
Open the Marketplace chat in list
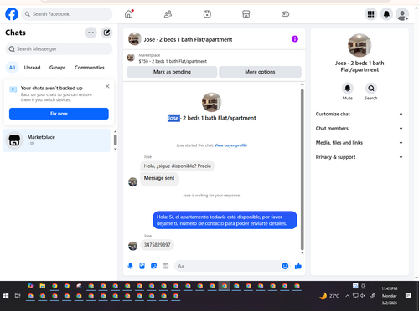click(57, 140)
